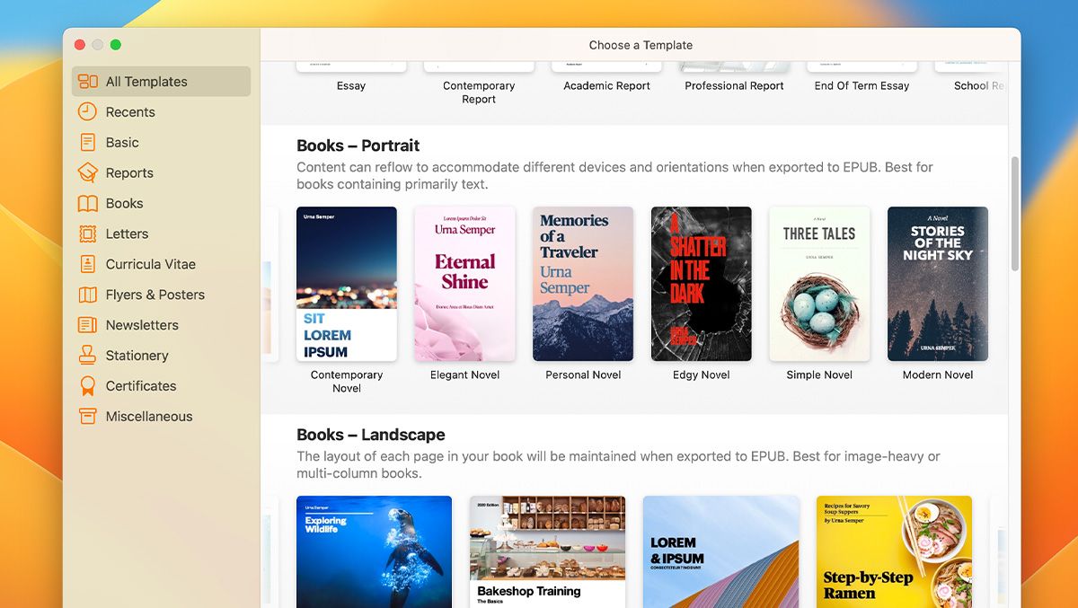
Task: Pick the 'Step-by-Step Ramen' landscape book template
Action: [x=895, y=551]
